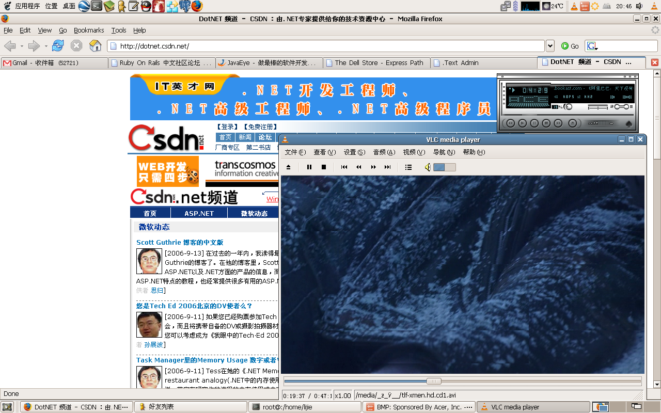Open Firefox Bookmarks menu
Screen dimensions: 661x413
[x=89, y=30]
